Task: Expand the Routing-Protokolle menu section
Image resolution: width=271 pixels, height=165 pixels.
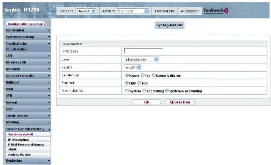Action: coord(27,76)
